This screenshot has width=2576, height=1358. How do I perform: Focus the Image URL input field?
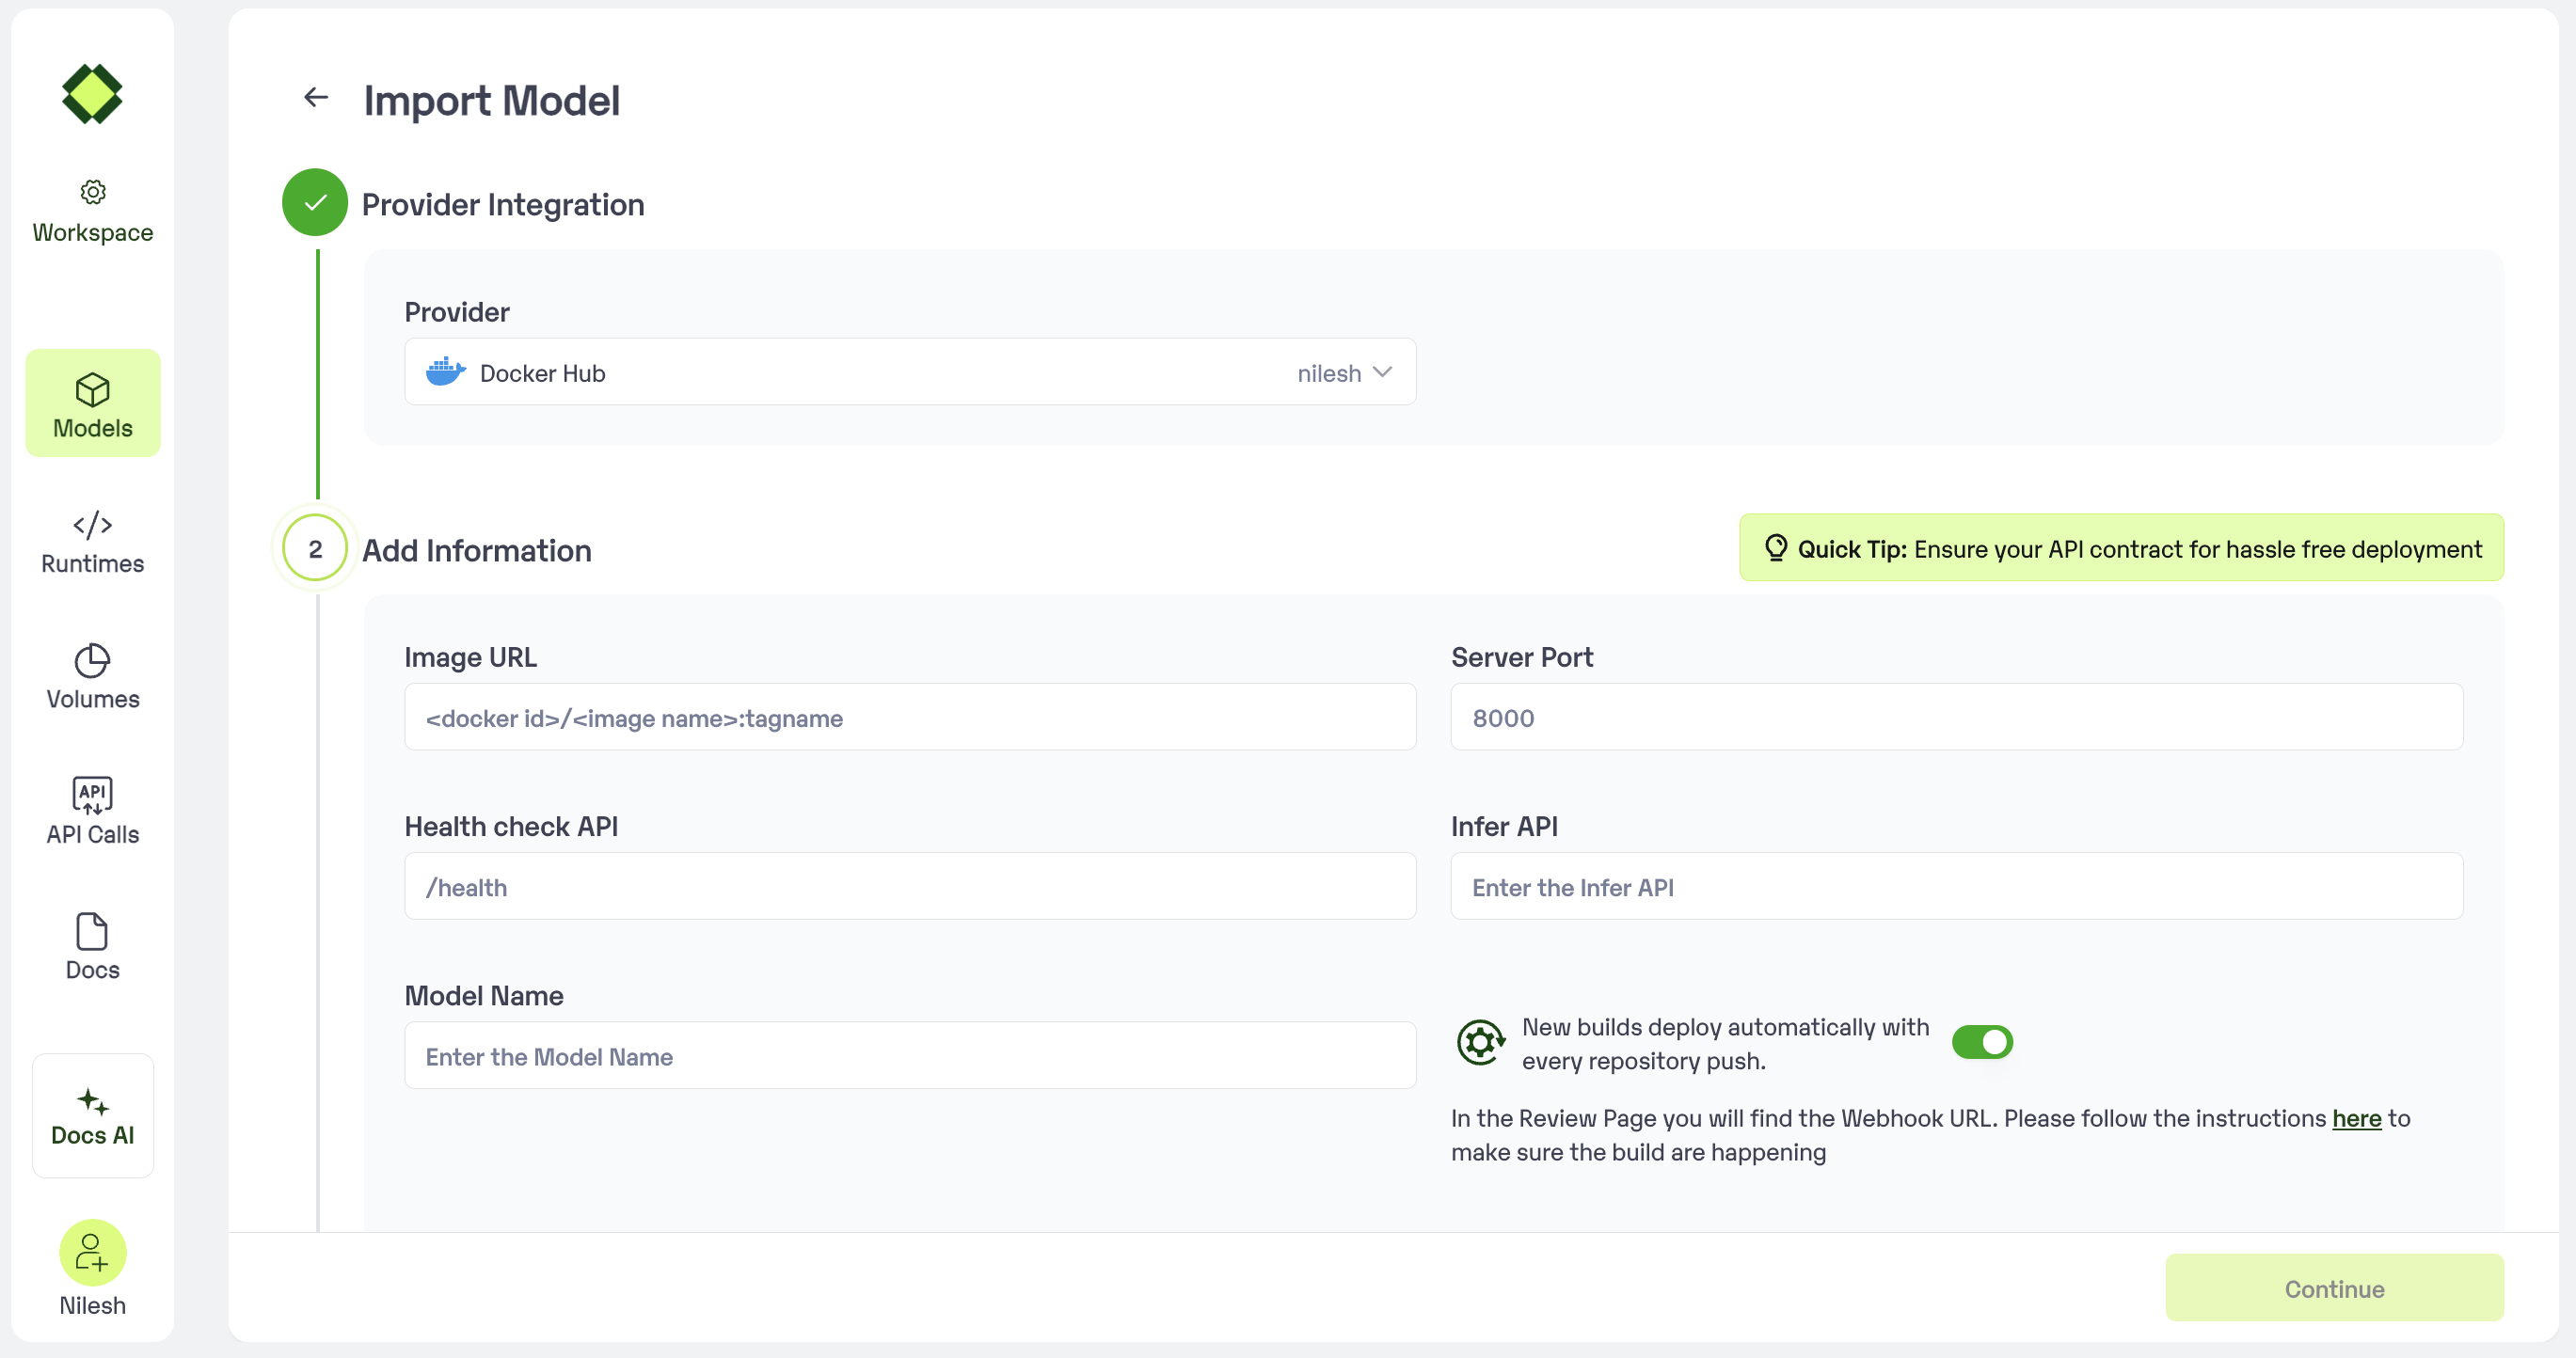[x=909, y=718]
